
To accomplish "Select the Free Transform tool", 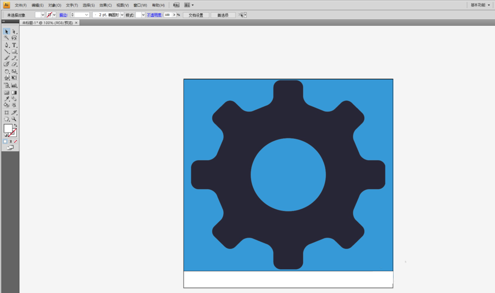I will point(14,78).
